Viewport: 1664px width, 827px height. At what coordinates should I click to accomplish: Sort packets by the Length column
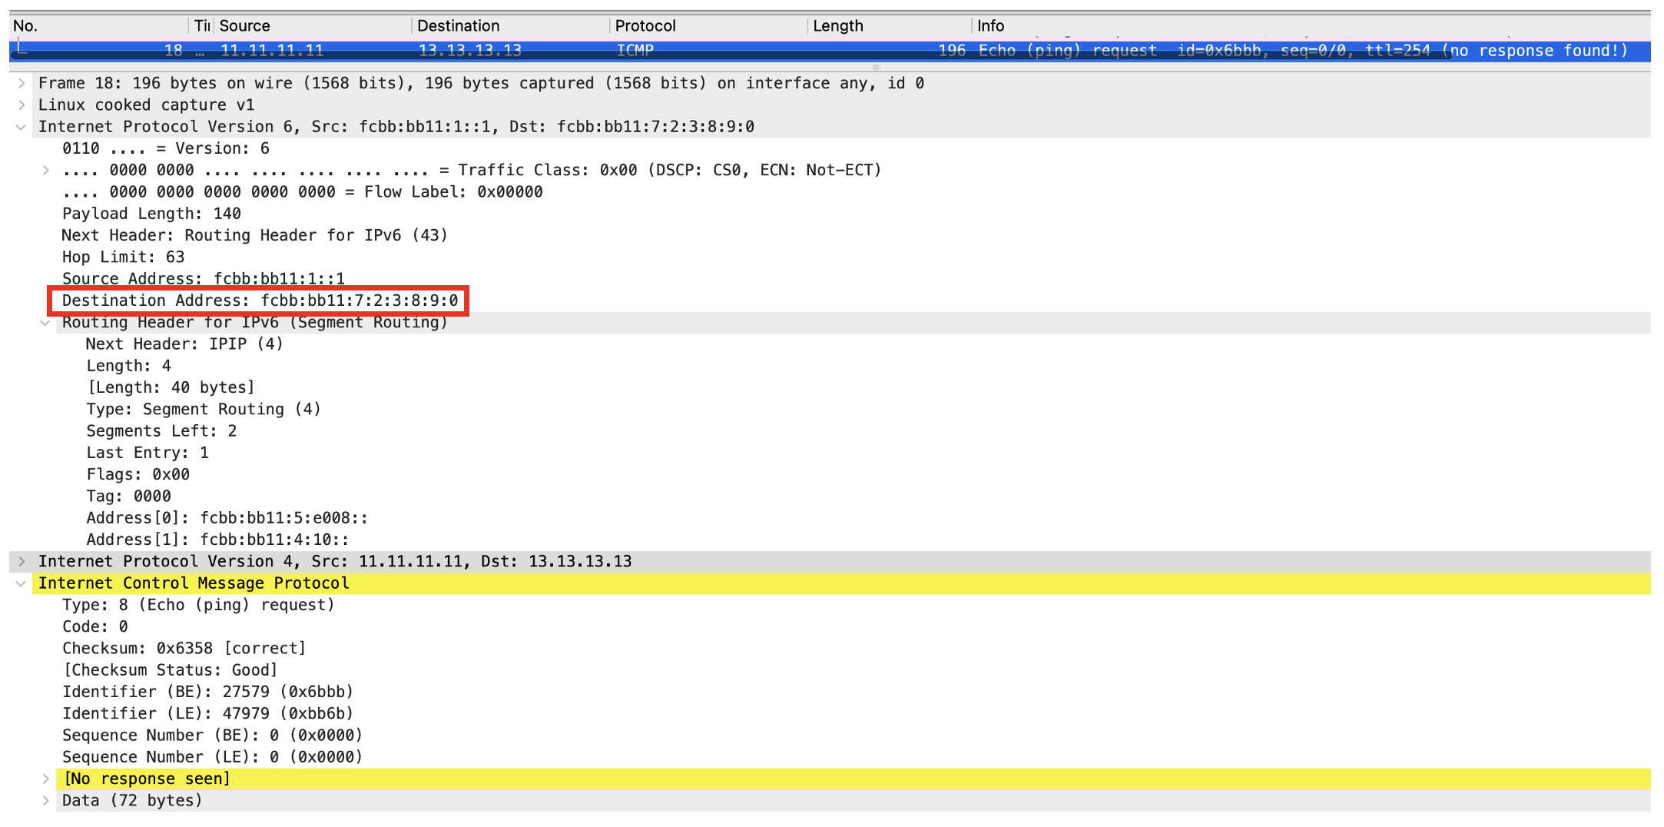[890, 26]
